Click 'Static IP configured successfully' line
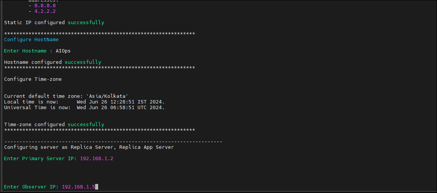Screen dimensions: 437x193 (54, 23)
